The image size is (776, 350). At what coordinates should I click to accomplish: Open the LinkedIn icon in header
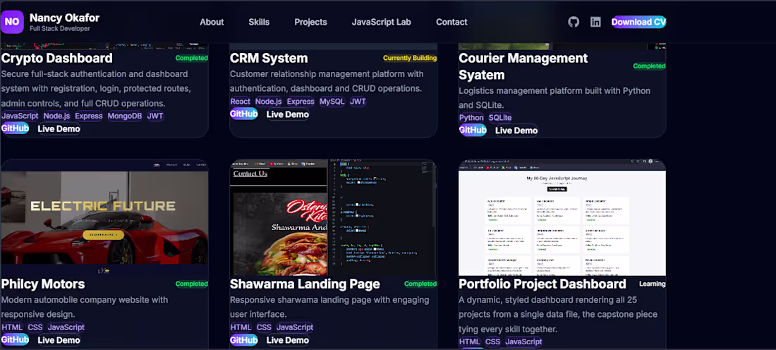[x=596, y=22]
